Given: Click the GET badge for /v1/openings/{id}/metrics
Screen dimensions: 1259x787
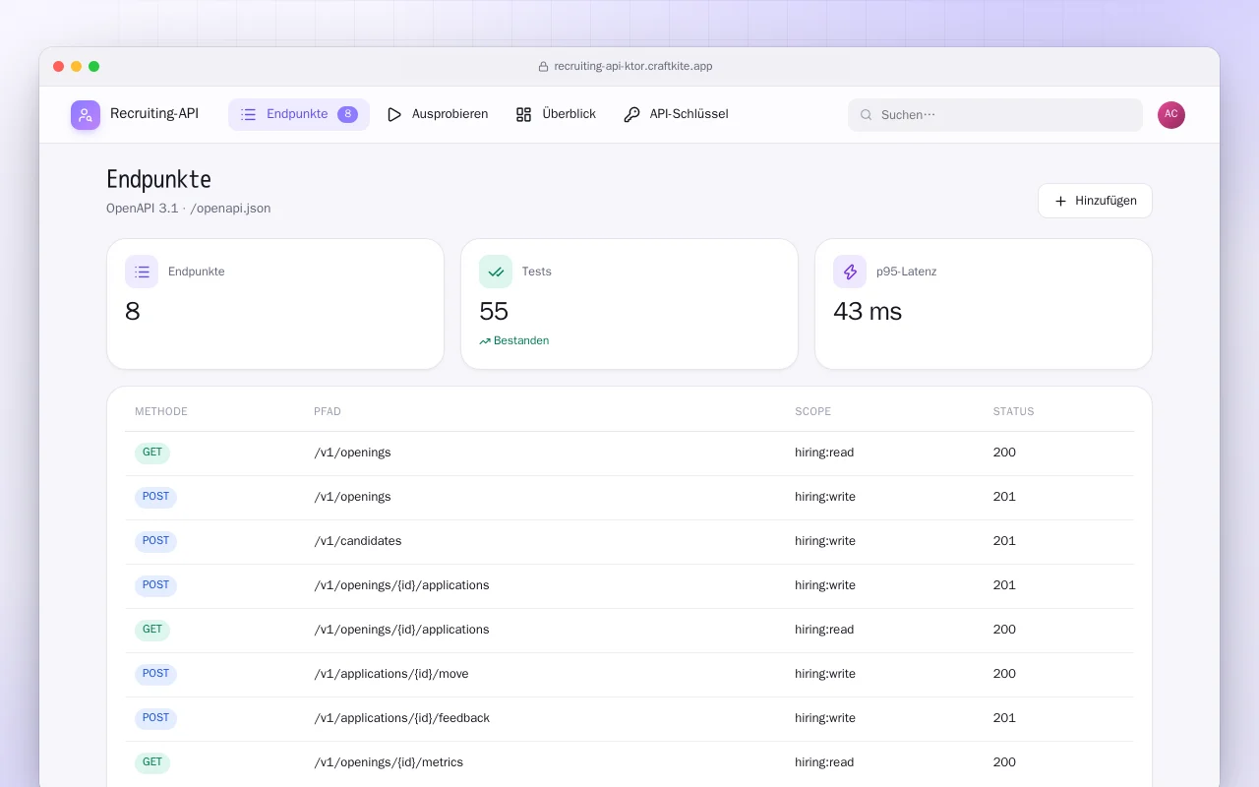Looking at the screenshot, I should [152, 762].
